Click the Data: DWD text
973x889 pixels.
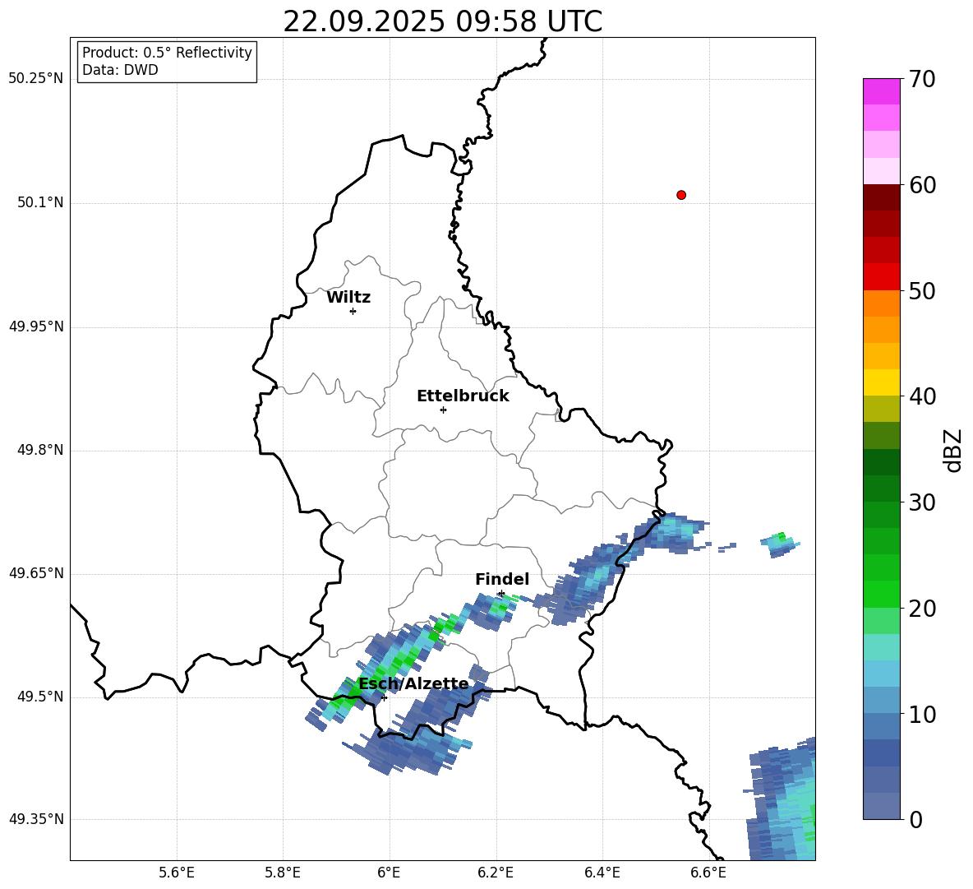120,70
